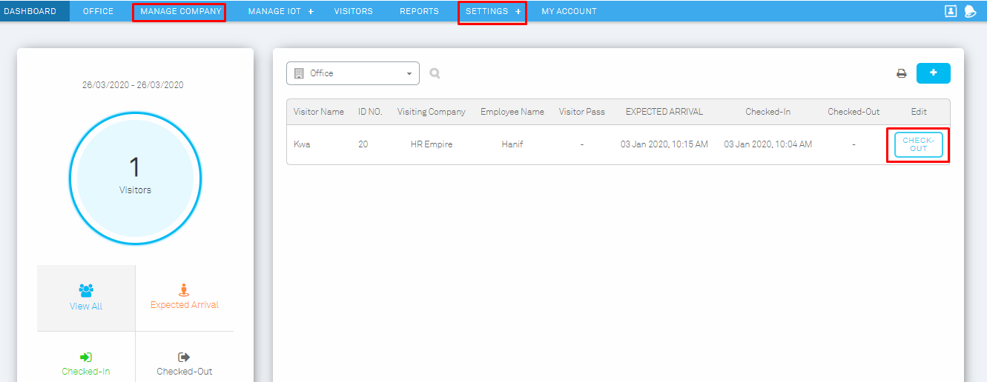Select visitor name cell Kwa

(302, 144)
